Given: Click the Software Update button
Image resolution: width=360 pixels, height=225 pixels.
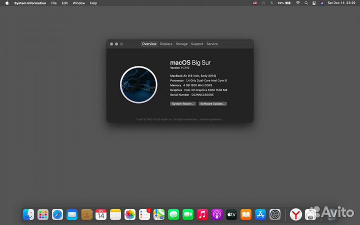Looking at the screenshot, I should 212,104.
